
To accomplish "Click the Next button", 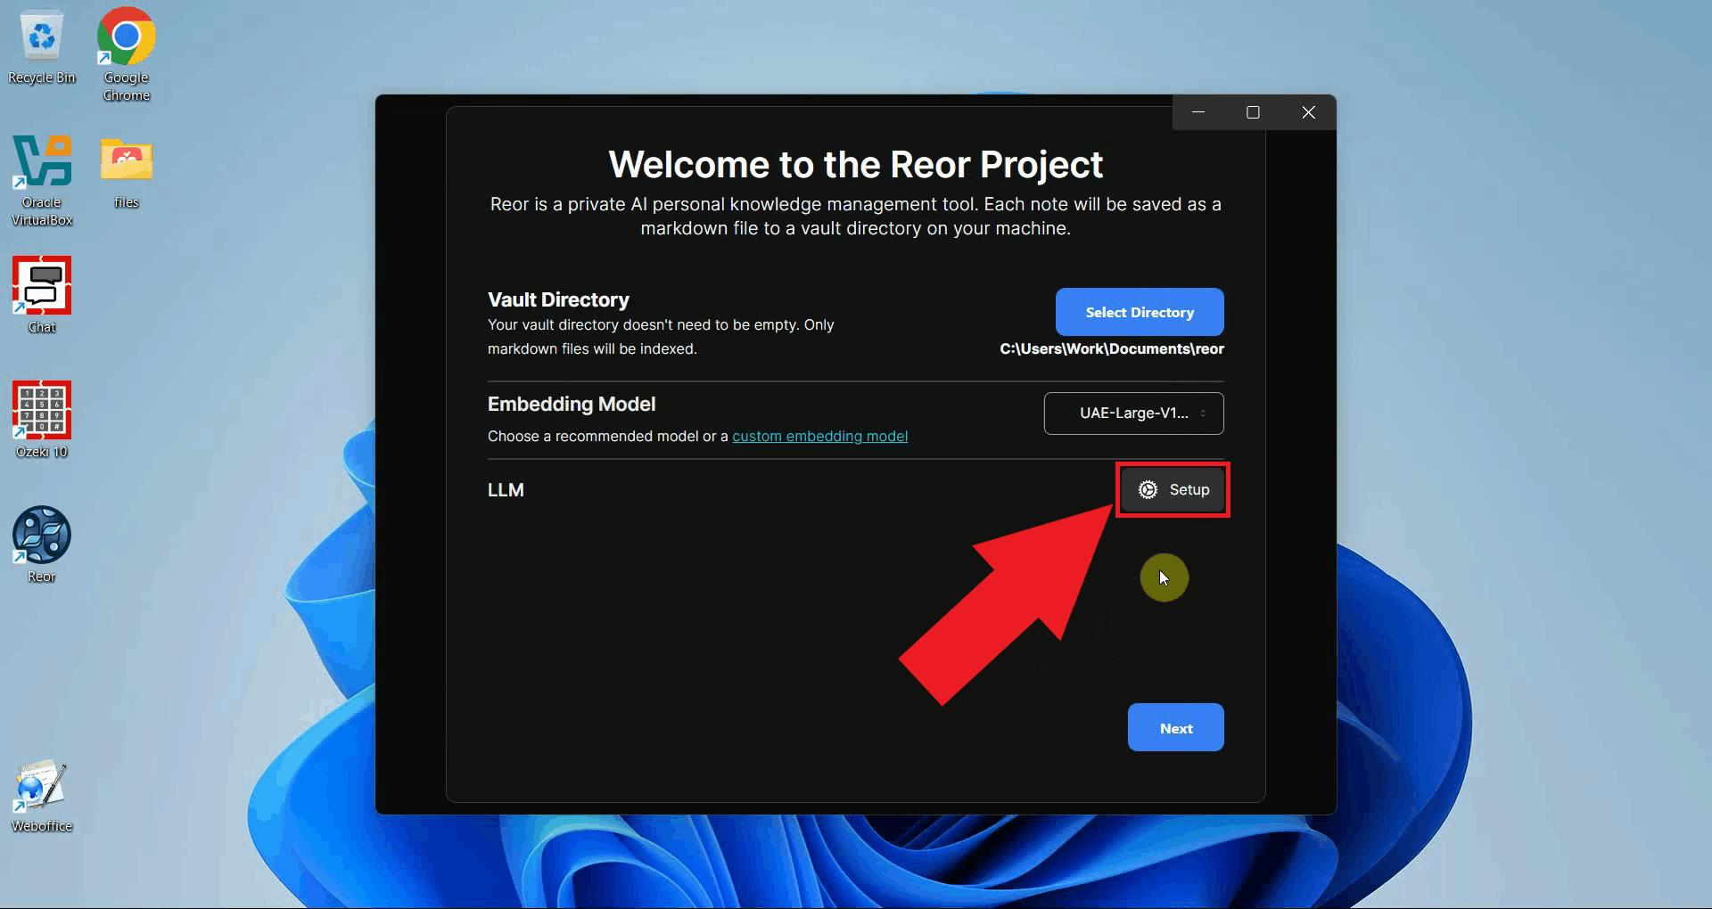I will (x=1176, y=728).
